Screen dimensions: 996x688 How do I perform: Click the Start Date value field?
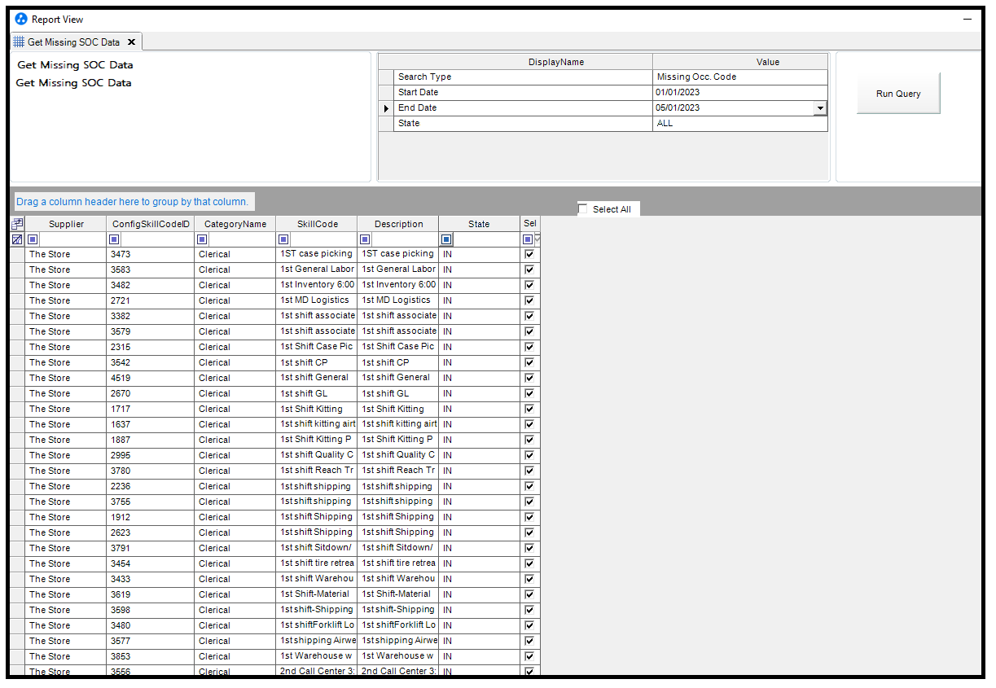point(739,93)
